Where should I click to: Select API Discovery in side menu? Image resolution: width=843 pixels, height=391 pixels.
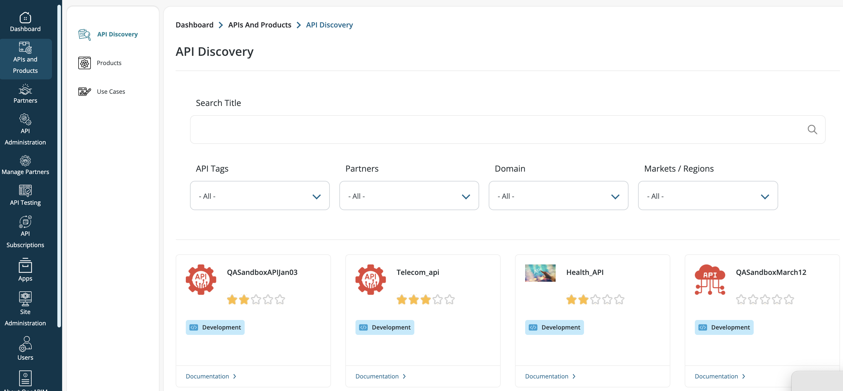117,34
